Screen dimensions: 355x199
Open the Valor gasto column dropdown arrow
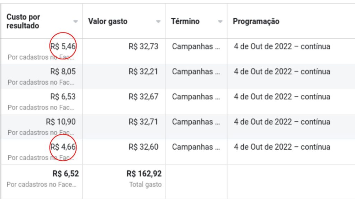(x=158, y=22)
